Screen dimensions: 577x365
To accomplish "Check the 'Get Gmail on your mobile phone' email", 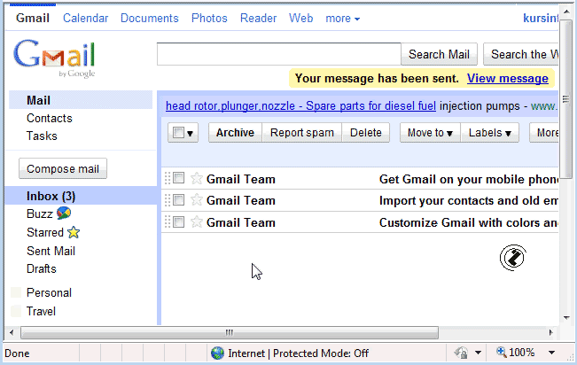I will (x=178, y=178).
